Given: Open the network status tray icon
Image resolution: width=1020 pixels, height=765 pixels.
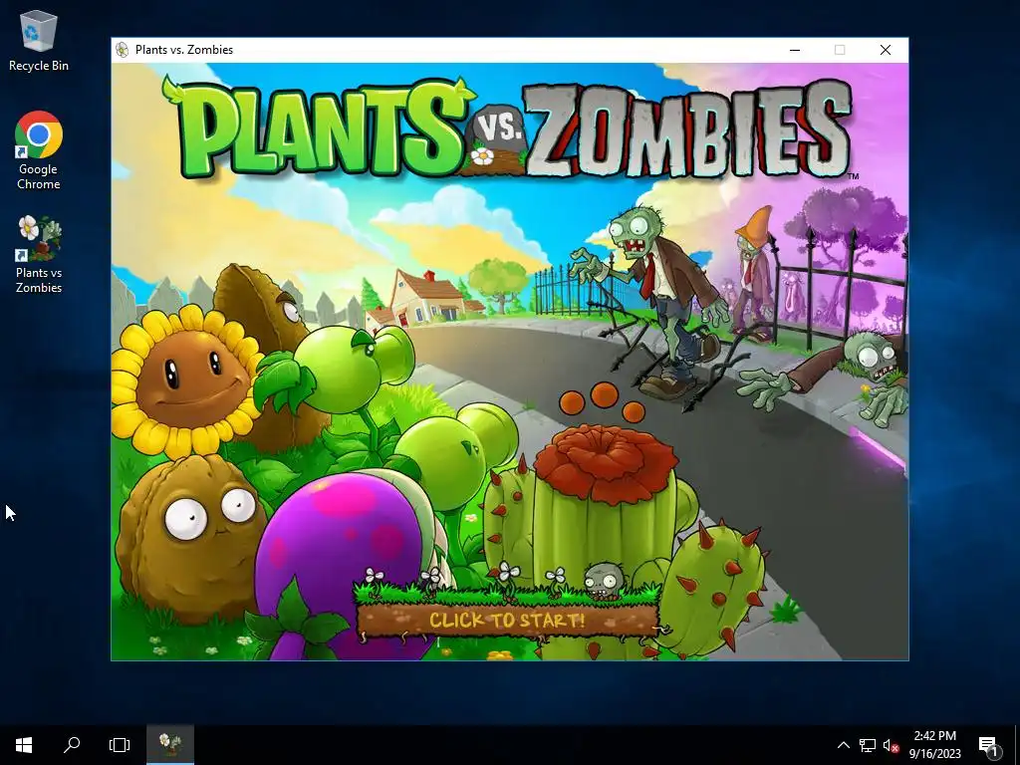Looking at the screenshot, I should [x=868, y=745].
